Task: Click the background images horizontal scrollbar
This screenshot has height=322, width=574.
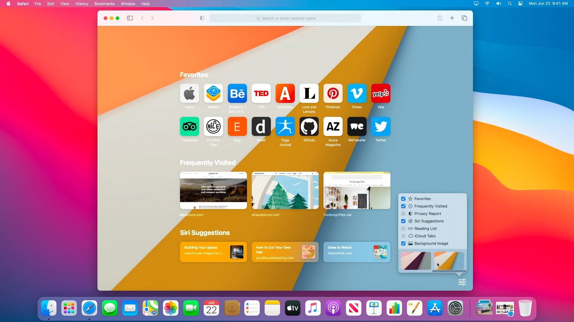Action: point(449,271)
